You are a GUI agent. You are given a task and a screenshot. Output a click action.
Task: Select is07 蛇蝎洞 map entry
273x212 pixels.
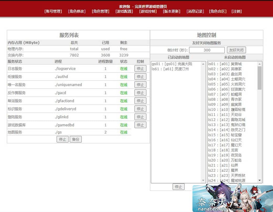(232, 94)
